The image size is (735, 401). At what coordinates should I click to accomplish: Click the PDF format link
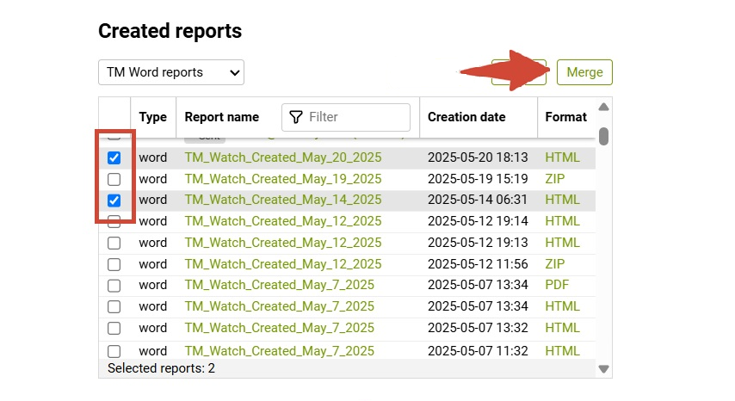pyautogui.click(x=557, y=285)
